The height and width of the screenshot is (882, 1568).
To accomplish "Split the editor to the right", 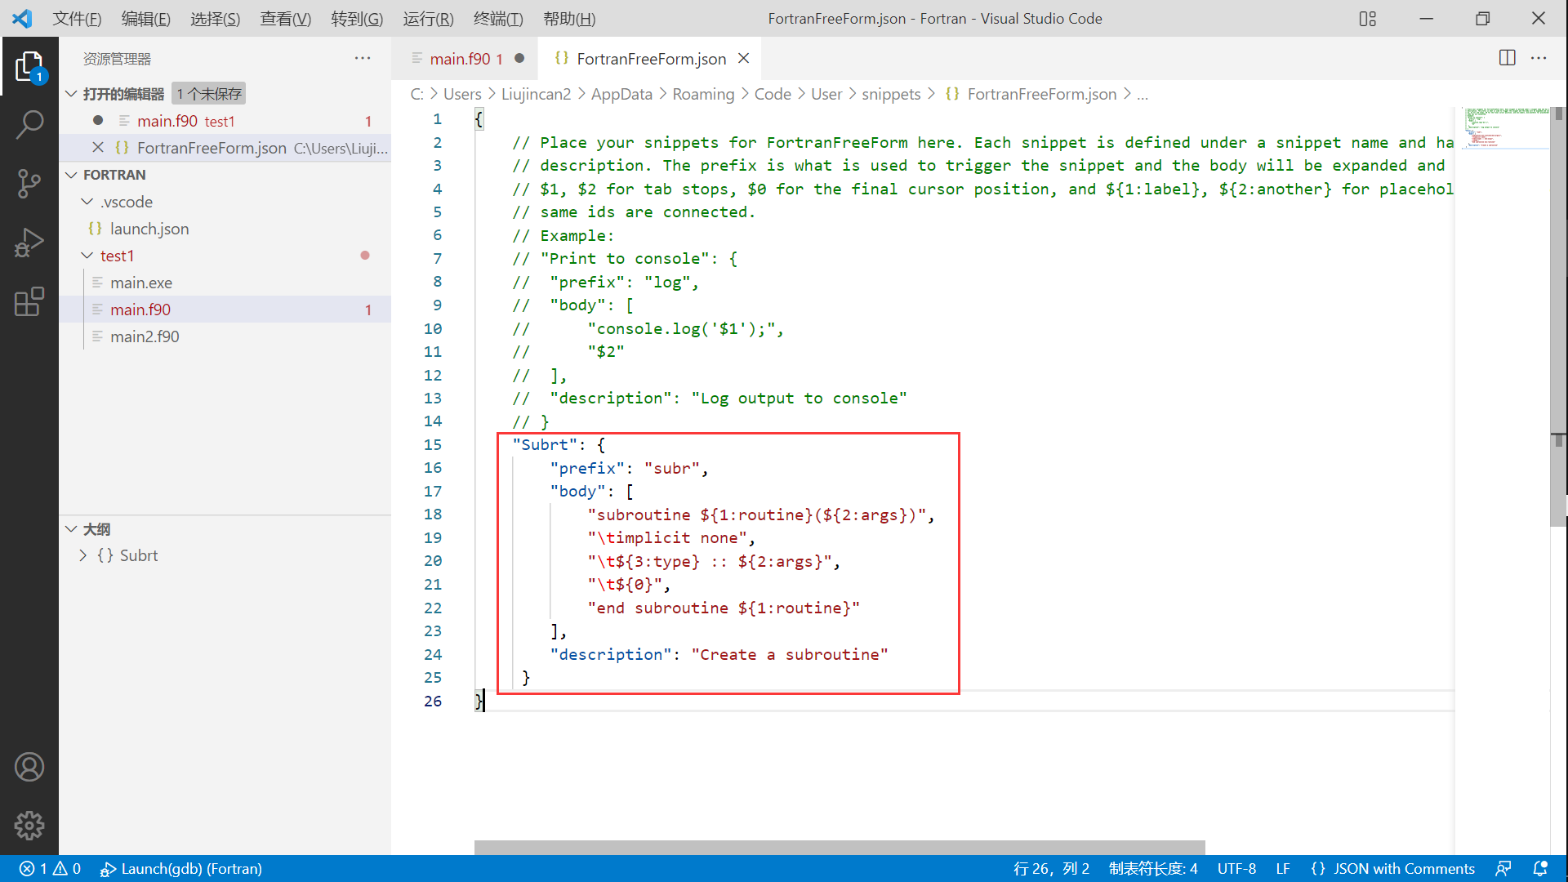I will [1507, 58].
